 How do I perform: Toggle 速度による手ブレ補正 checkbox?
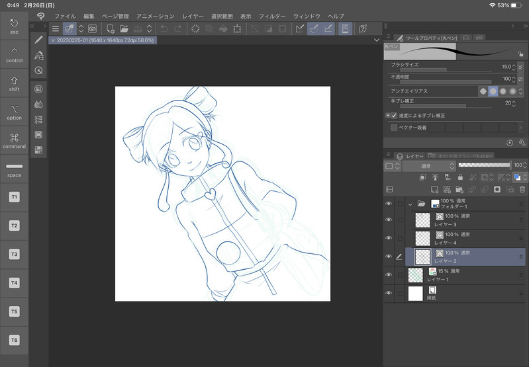click(x=394, y=115)
